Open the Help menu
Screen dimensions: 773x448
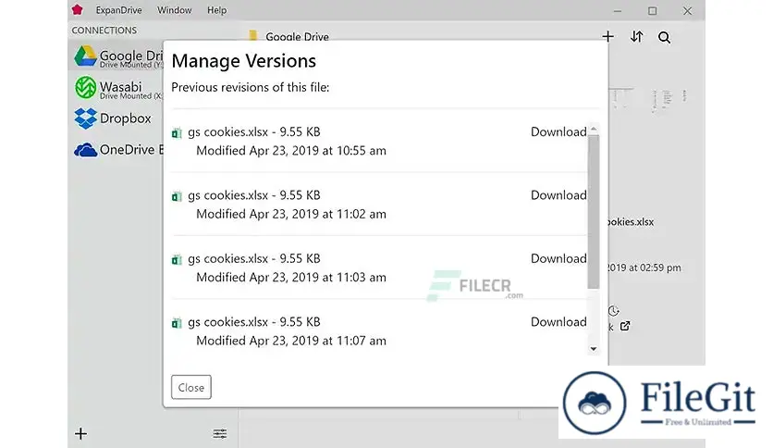tap(217, 10)
